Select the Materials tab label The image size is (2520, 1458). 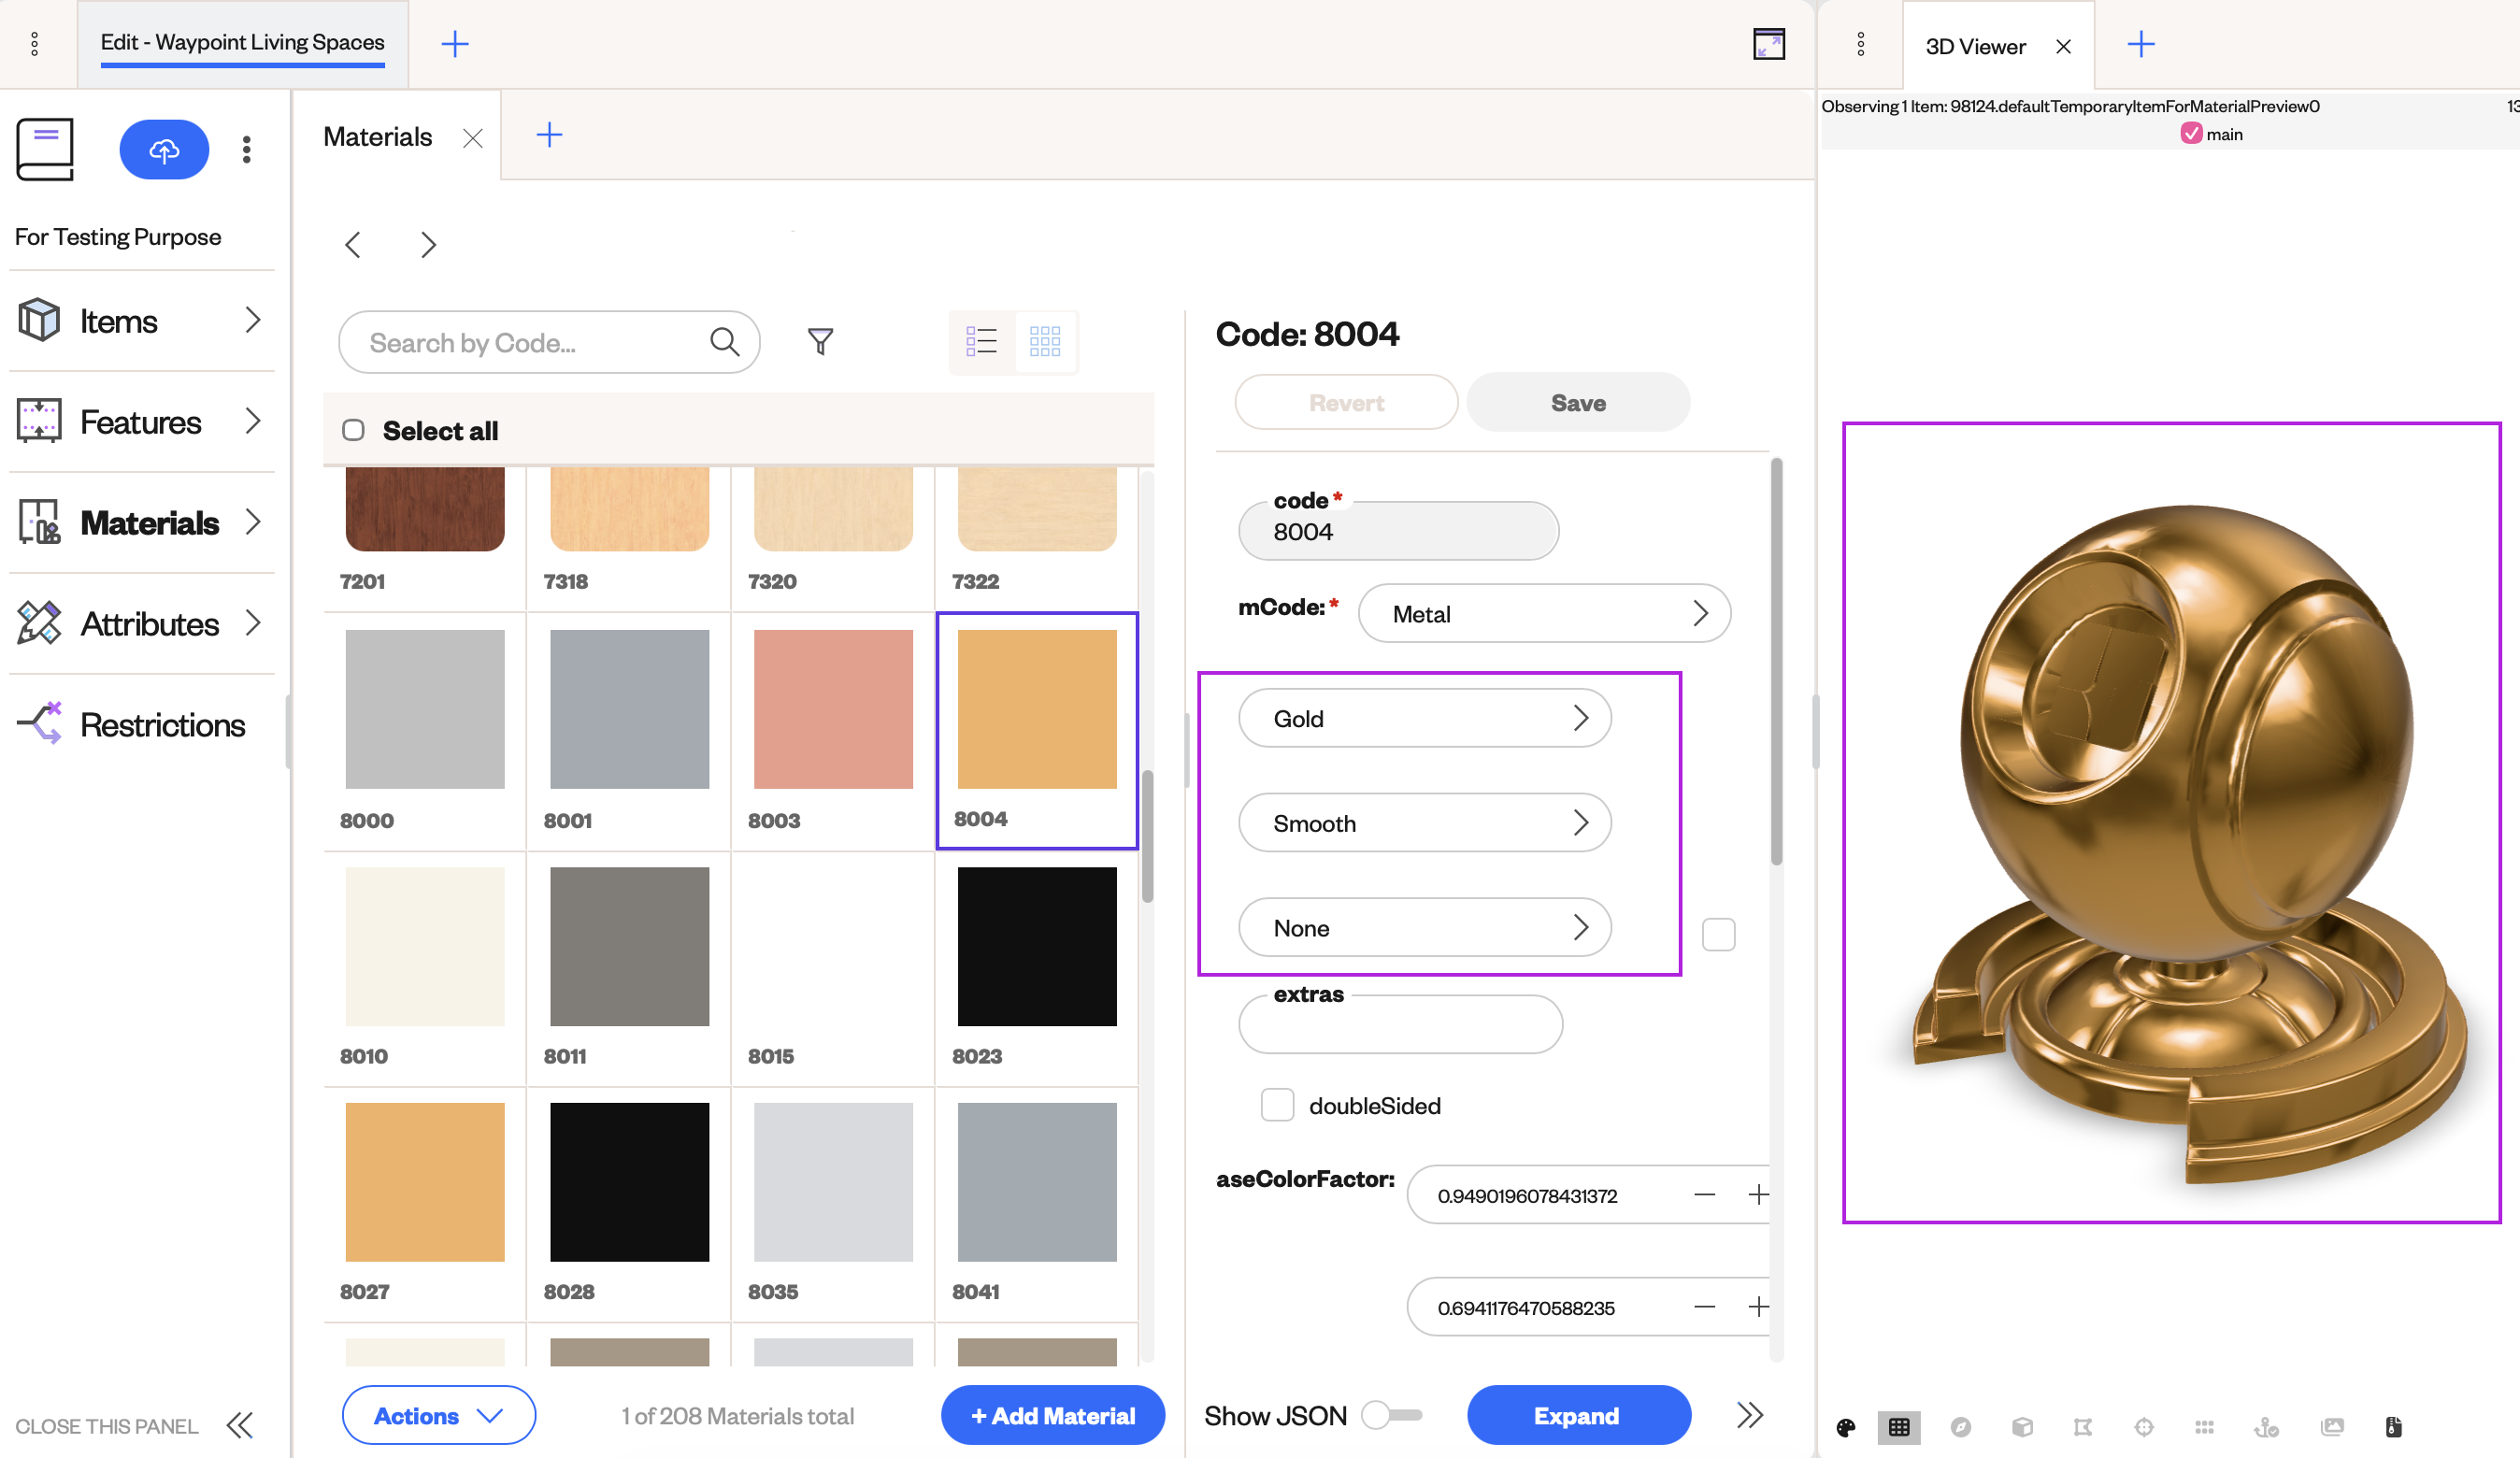coord(378,137)
